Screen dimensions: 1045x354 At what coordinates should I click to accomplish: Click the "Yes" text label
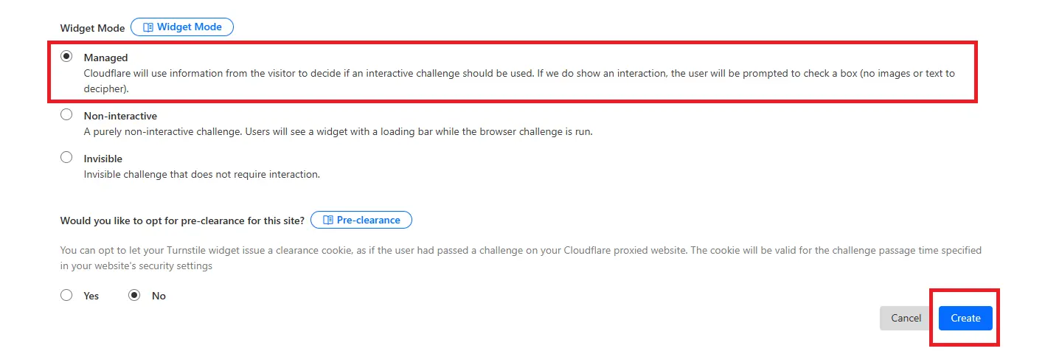(91, 296)
